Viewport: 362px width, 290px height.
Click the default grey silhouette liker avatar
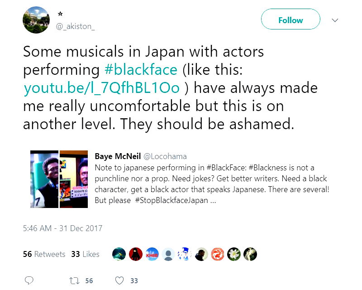[x=168, y=254]
